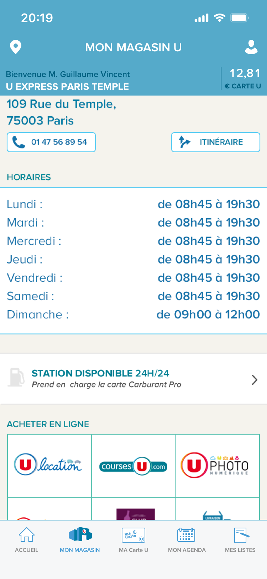Open the U Photo Numérique tile
Screen dimensions: 267x579
click(x=217, y=466)
